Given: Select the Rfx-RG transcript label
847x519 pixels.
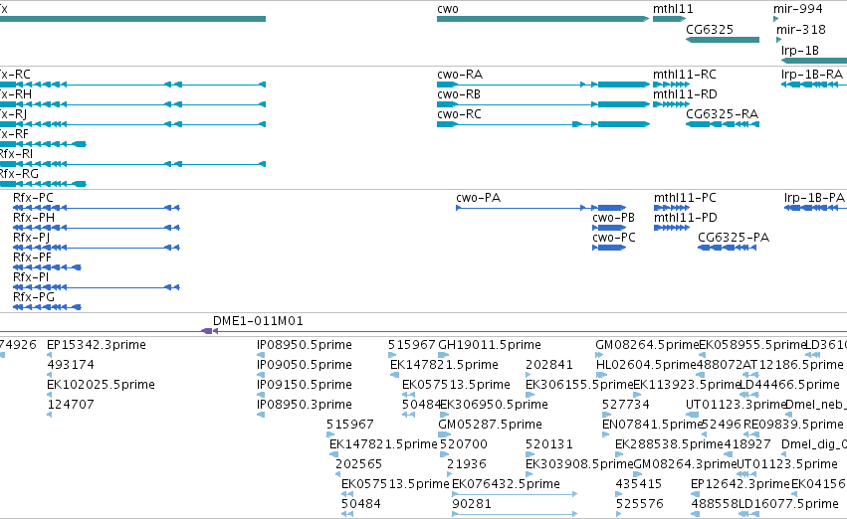Looking at the screenshot, I should (19, 174).
